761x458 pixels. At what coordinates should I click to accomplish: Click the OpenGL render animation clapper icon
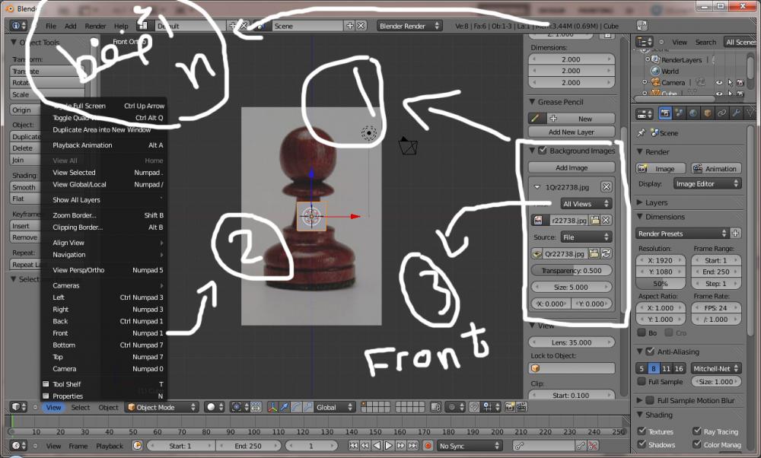521,407
